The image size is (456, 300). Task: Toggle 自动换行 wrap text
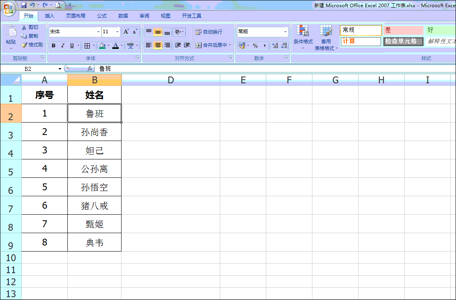pyautogui.click(x=209, y=32)
